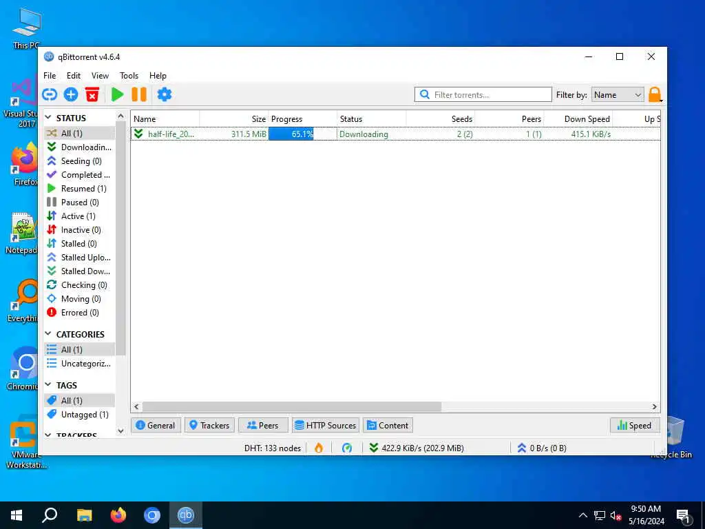The width and height of the screenshot is (705, 529).
Task: Select All (1) under STATUS
Action: point(80,133)
